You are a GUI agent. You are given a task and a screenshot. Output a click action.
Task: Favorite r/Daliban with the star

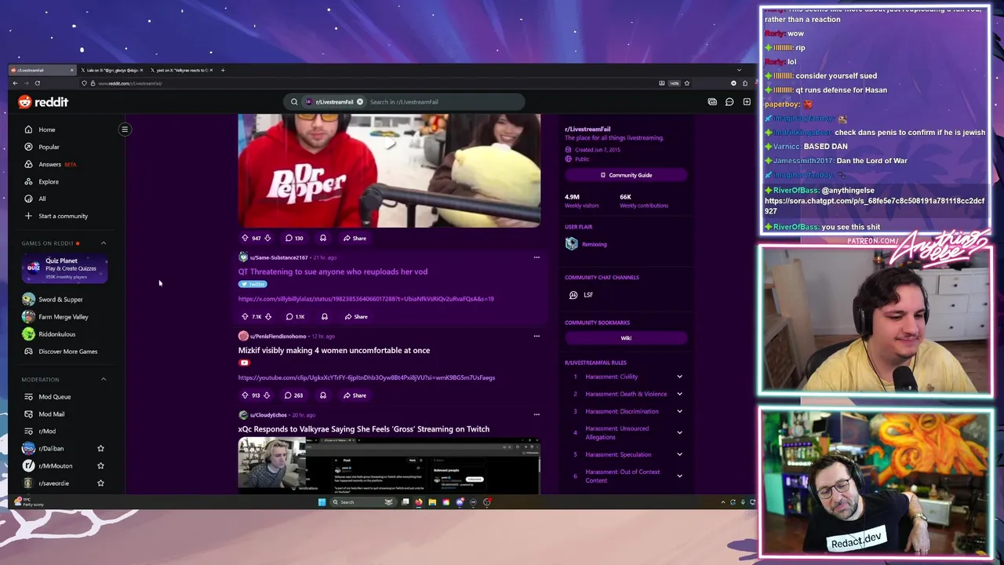(x=100, y=449)
